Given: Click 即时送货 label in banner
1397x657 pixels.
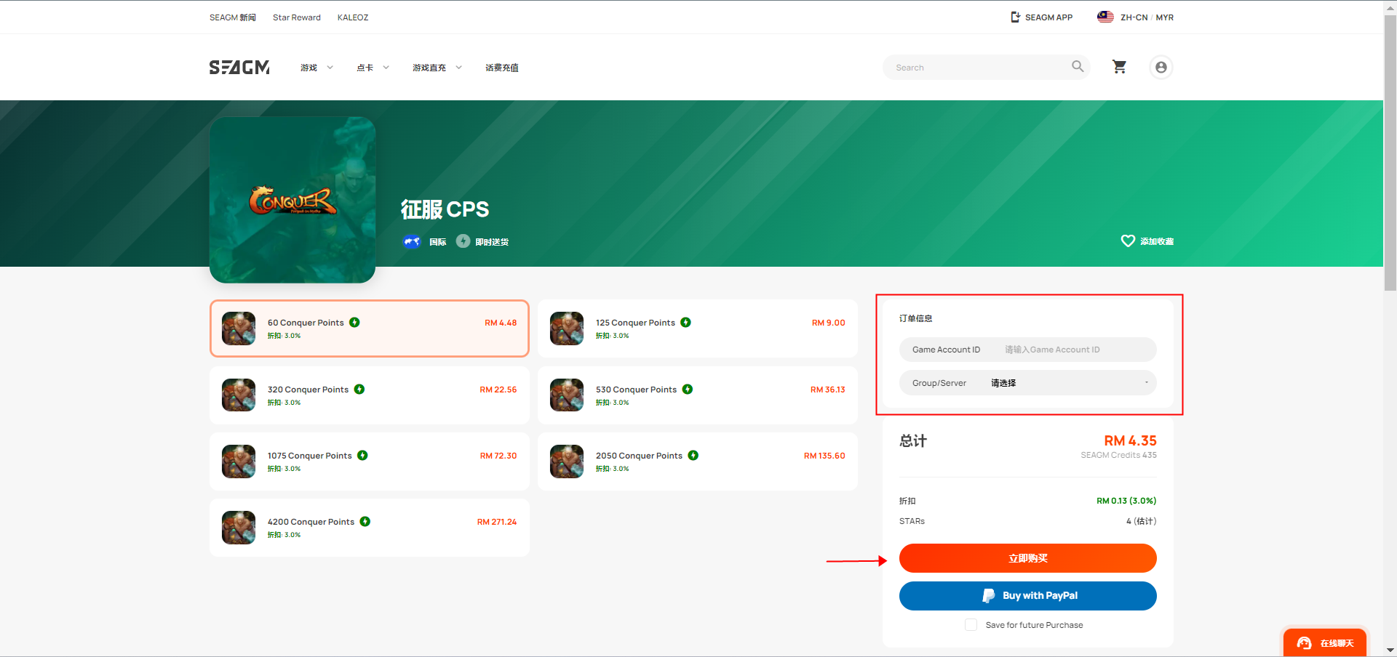Looking at the screenshot, I should click(x=492, y=242).
